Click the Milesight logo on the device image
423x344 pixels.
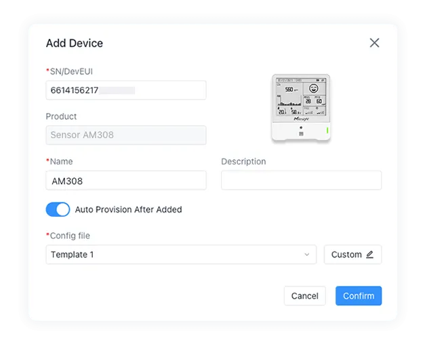tap(301, 118)
